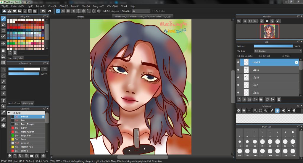Image resolution: width=303 pixels, height=163 pixels.
Task: Hide the Lớp10 layer
Action: pos(238,70)
